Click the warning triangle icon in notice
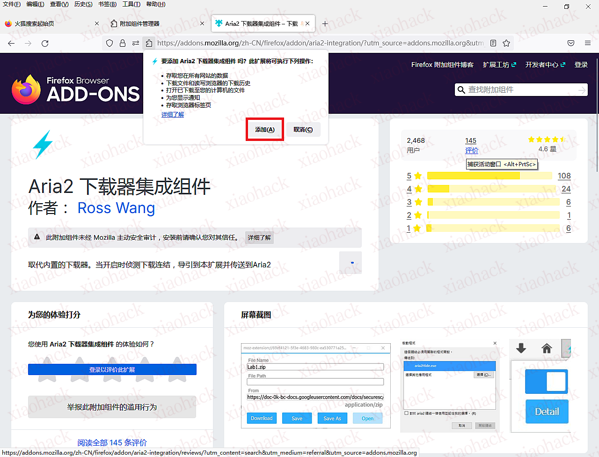599x457 pixels. tap(37, 237)
